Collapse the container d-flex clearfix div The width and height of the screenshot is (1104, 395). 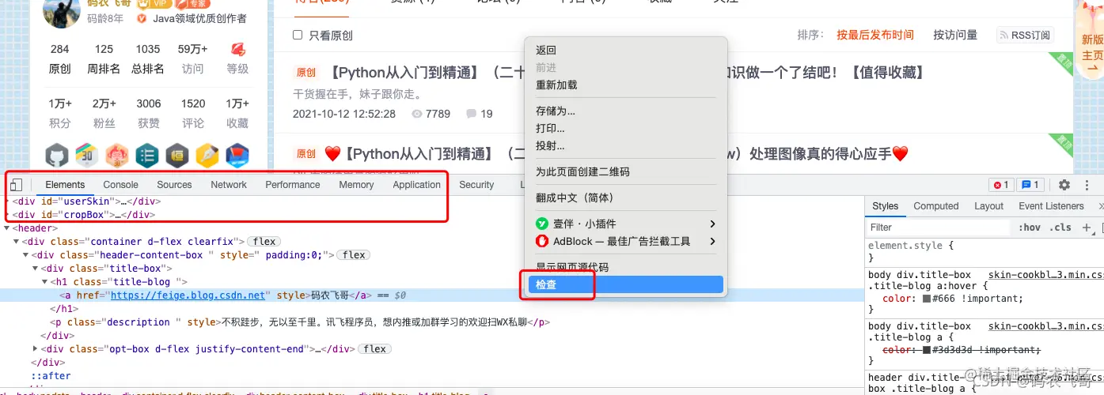(17, 242)
